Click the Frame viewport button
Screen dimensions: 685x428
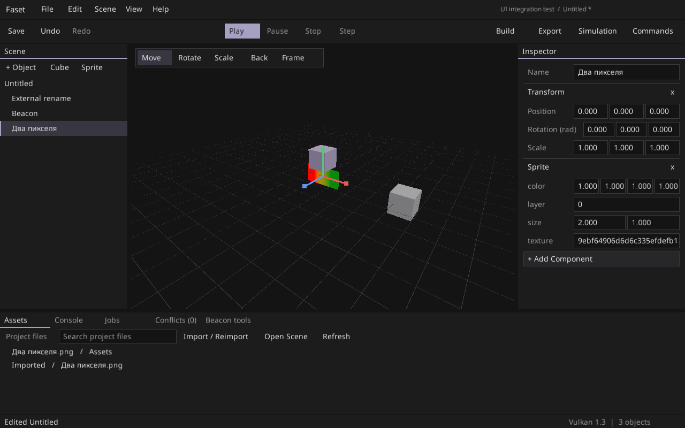click(x=293, y=58)
